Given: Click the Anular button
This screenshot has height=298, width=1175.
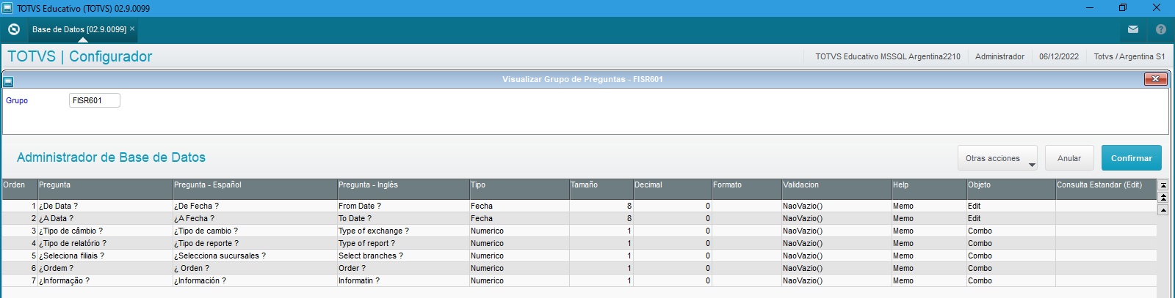Looking at the screenshot, I should [x=1069, y=158].
